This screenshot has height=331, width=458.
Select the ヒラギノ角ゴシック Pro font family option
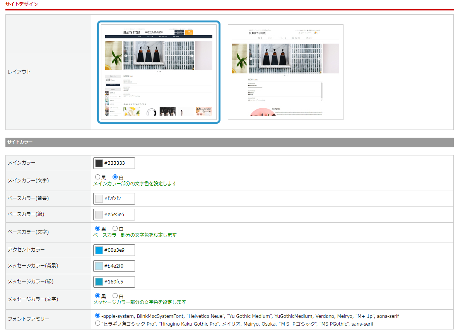pos(97,323)
